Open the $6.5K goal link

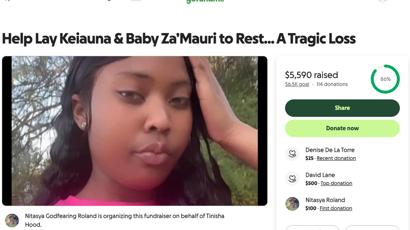[x=297, y=84]
